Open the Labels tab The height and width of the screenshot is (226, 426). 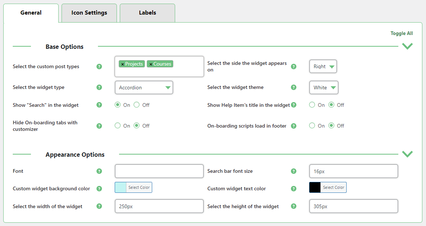[147, 13]
